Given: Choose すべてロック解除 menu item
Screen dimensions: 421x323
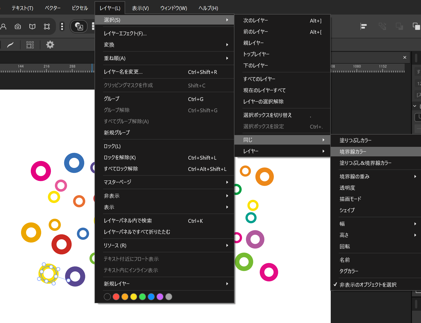Looking at the screenshot, I should click(164, 169).
